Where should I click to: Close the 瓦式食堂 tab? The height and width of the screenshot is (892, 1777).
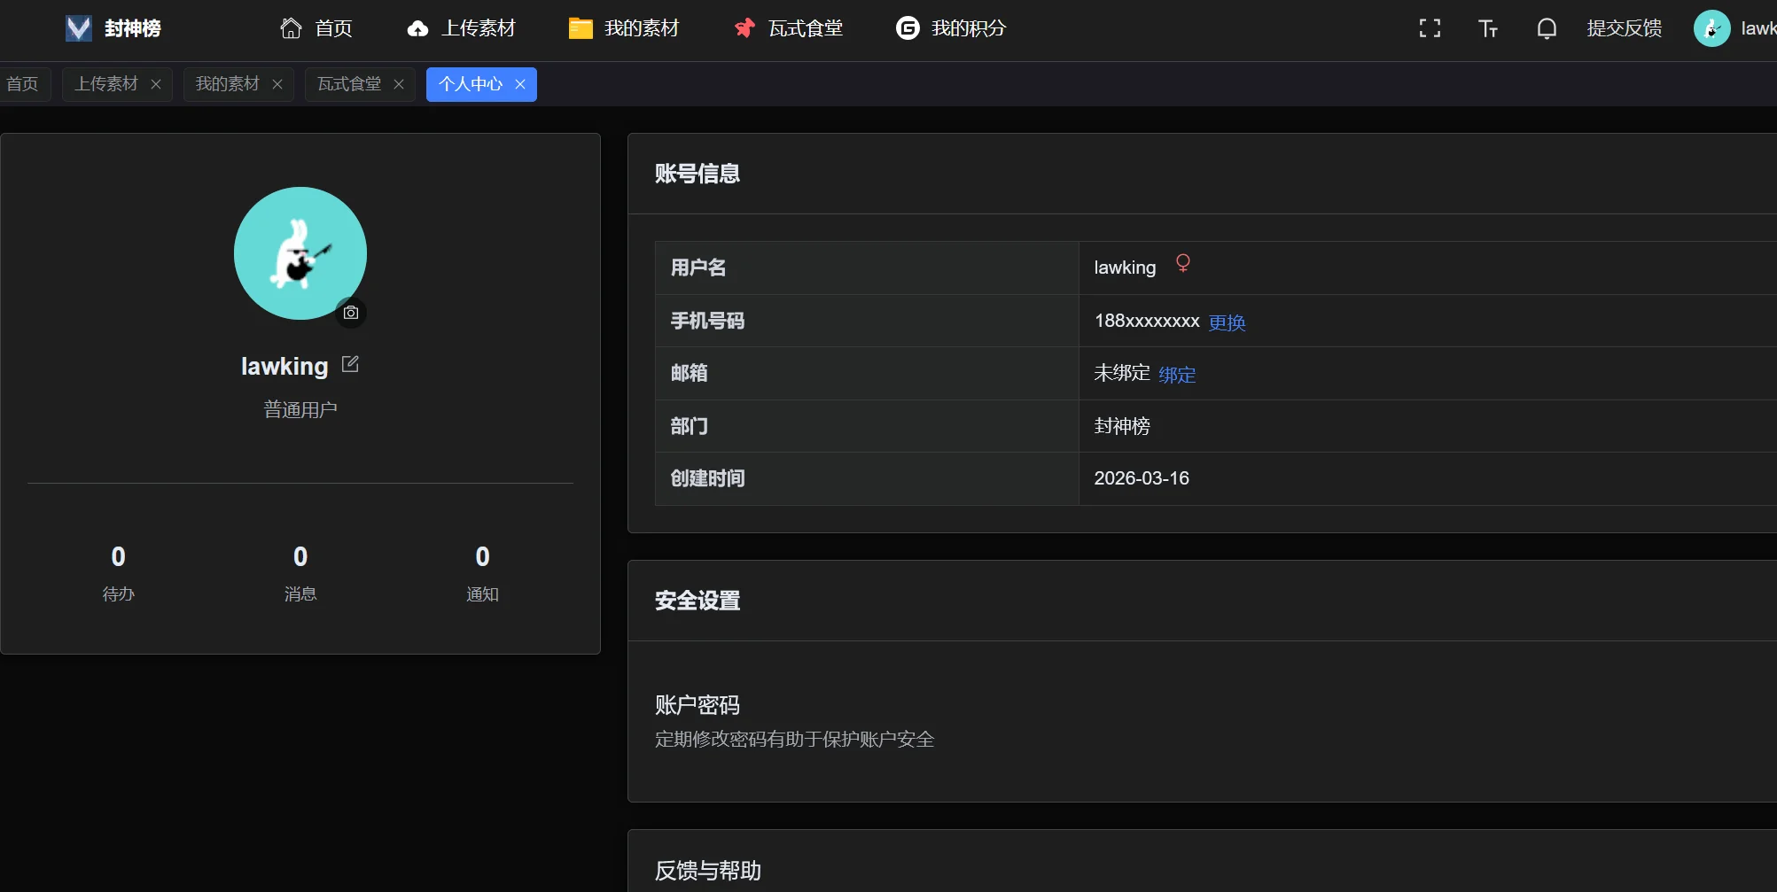399,84
